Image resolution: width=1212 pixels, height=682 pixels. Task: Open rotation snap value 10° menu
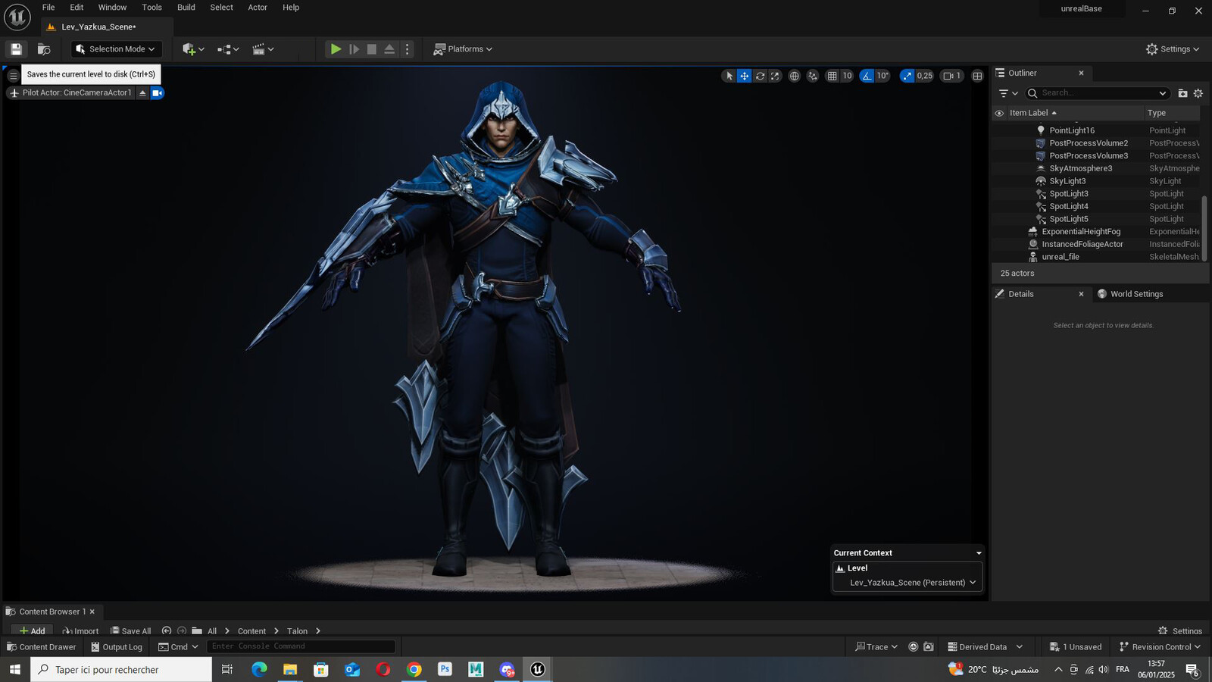point(882,76)
